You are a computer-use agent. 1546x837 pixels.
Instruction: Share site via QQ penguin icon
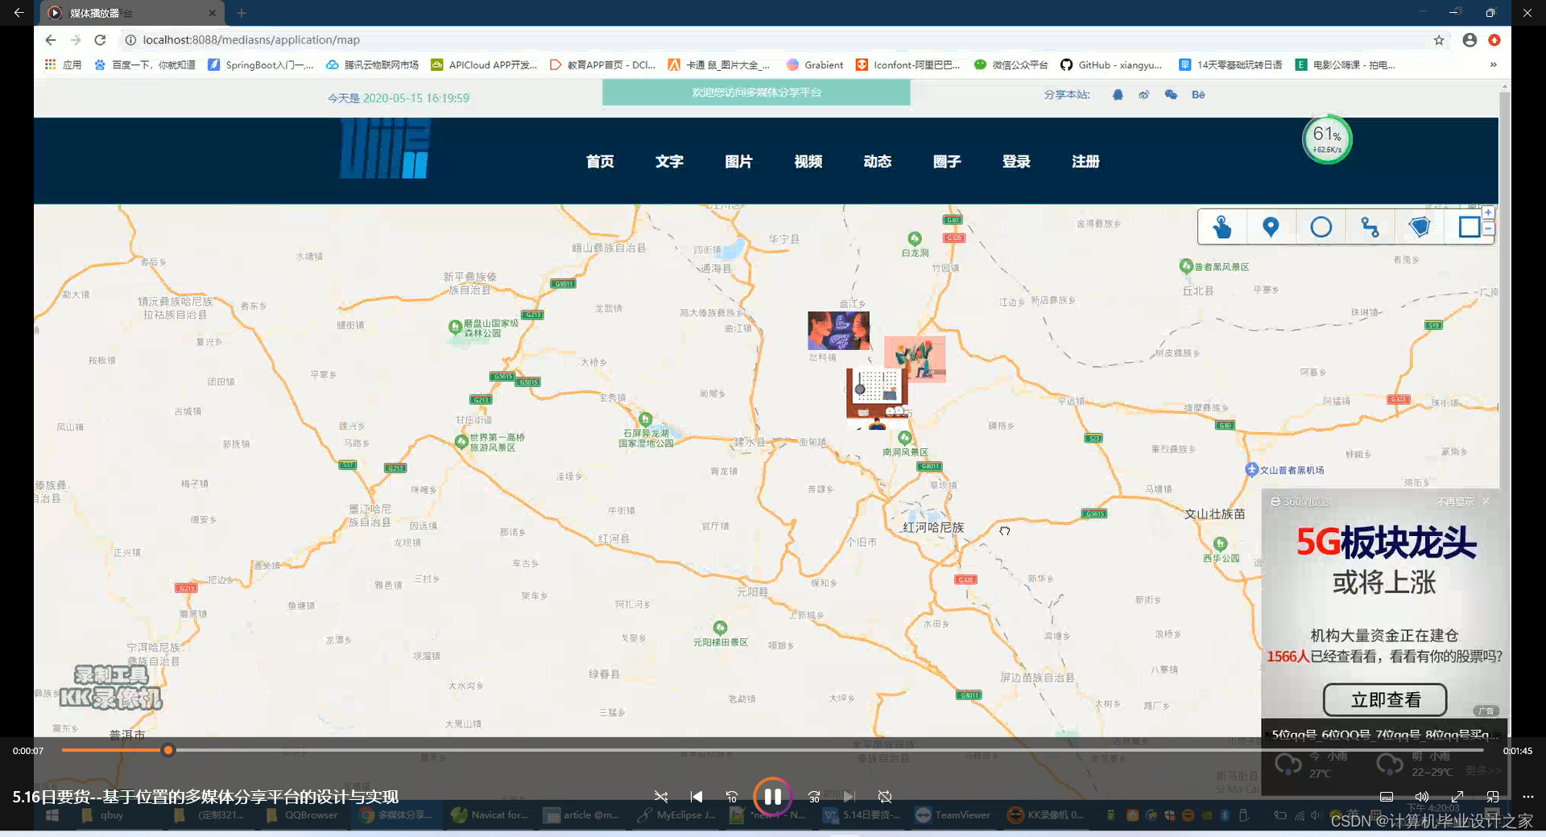coord(1118,94)
